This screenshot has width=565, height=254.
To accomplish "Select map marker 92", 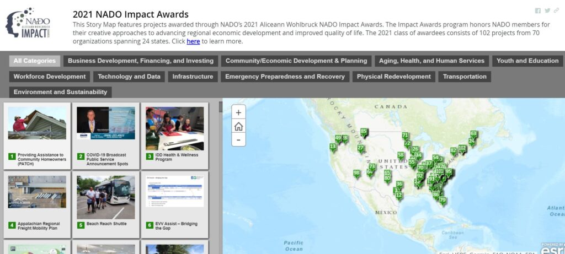I will pos(420,176).
